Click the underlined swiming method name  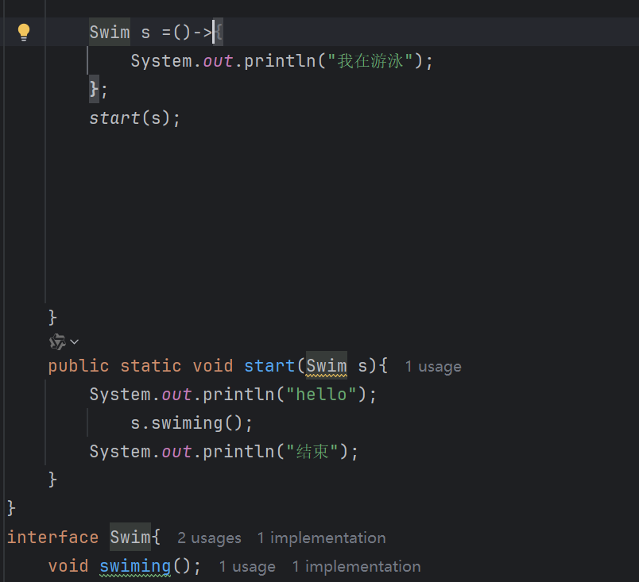pyautogui.click(x=135, y=565)
